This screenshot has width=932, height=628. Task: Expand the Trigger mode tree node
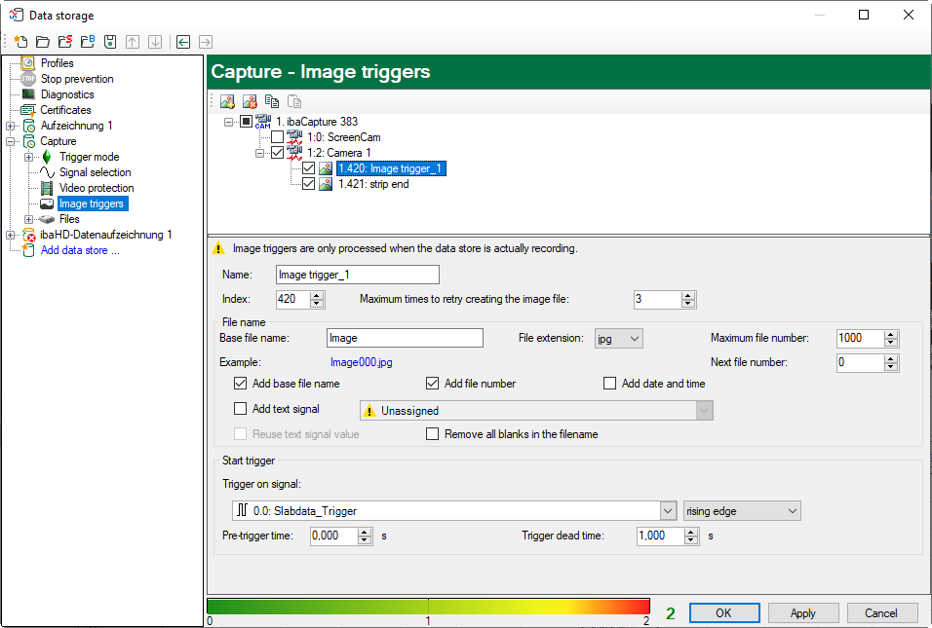click(29, 157)
